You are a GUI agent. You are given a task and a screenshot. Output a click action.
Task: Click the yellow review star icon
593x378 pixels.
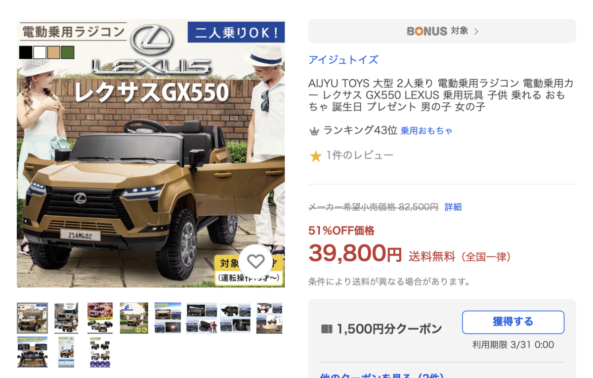[x=315, y=156]
